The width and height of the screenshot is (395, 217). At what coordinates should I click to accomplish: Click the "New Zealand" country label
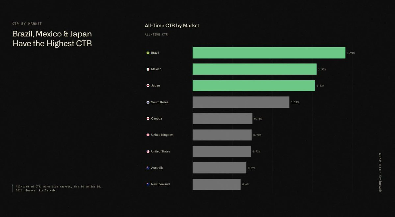[x=160, y=184]
